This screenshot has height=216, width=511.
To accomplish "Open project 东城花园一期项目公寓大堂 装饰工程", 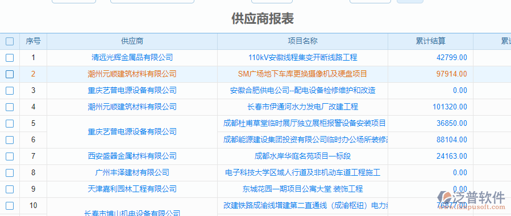I will [x=303, y=189].
